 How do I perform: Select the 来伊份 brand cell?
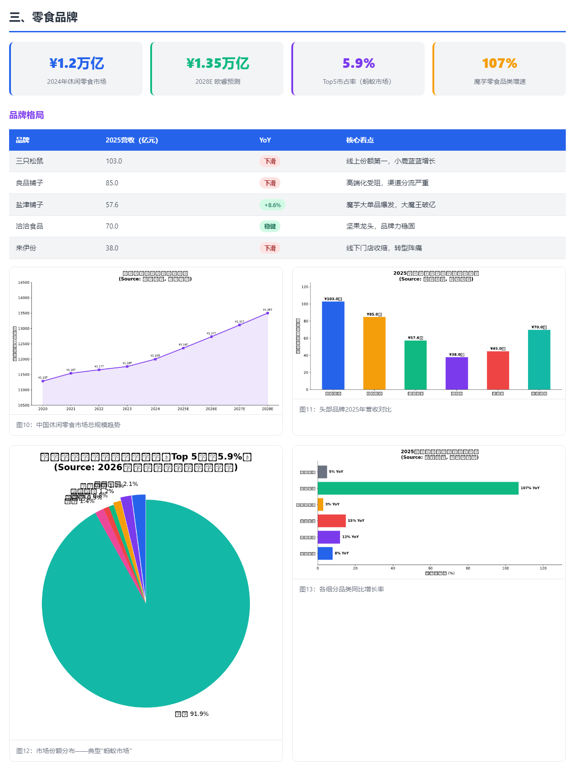coord(26,248)
